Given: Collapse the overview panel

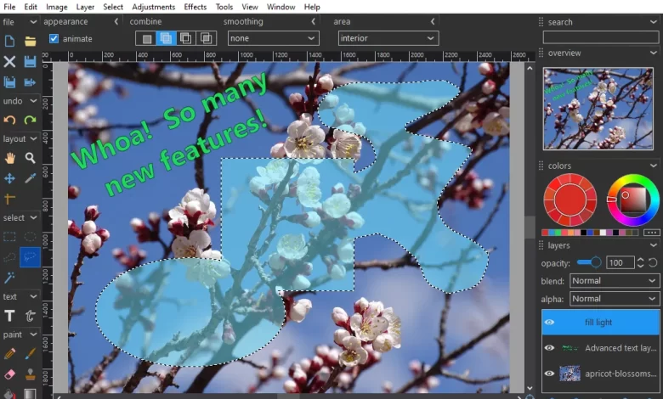Looking at the screenshot, I should [x=654, y=53].
